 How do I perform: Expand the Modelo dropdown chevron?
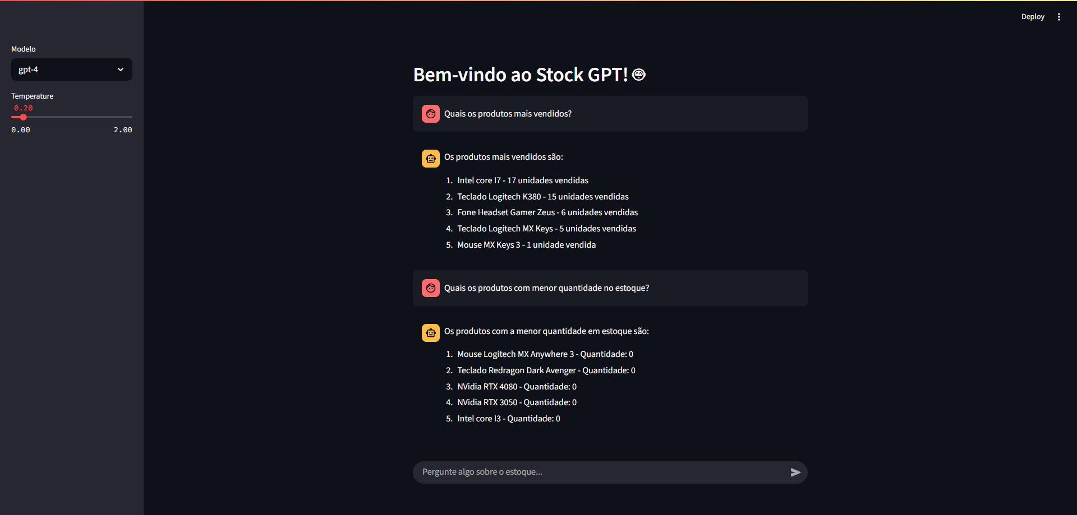121,69
